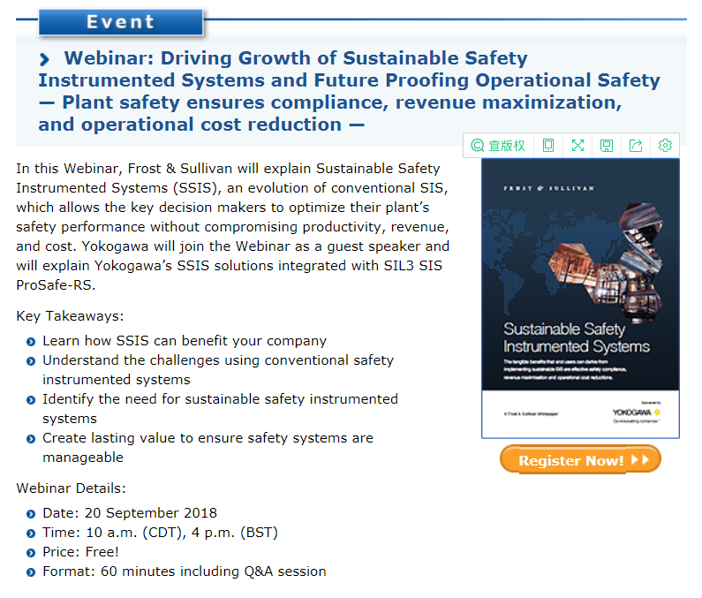The image size is (702, 598).
Task: Click the Frost & Sullivan logo on cover
Action: [x=549, y=188]
